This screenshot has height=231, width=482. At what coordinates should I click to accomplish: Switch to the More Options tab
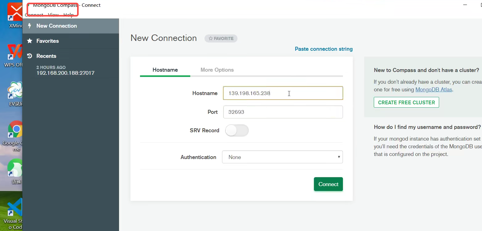[217, 70]
